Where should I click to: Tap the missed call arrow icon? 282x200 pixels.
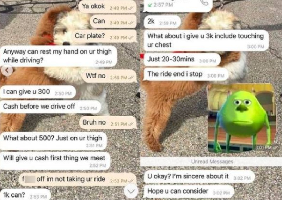tap(150, 5)
